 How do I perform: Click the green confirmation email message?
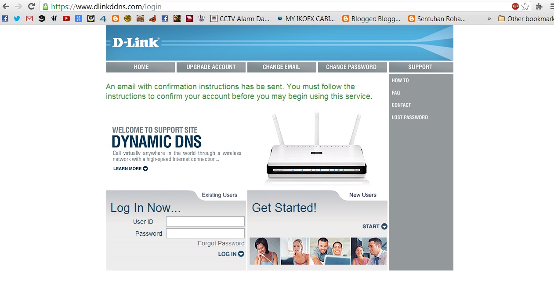point(239,91)
